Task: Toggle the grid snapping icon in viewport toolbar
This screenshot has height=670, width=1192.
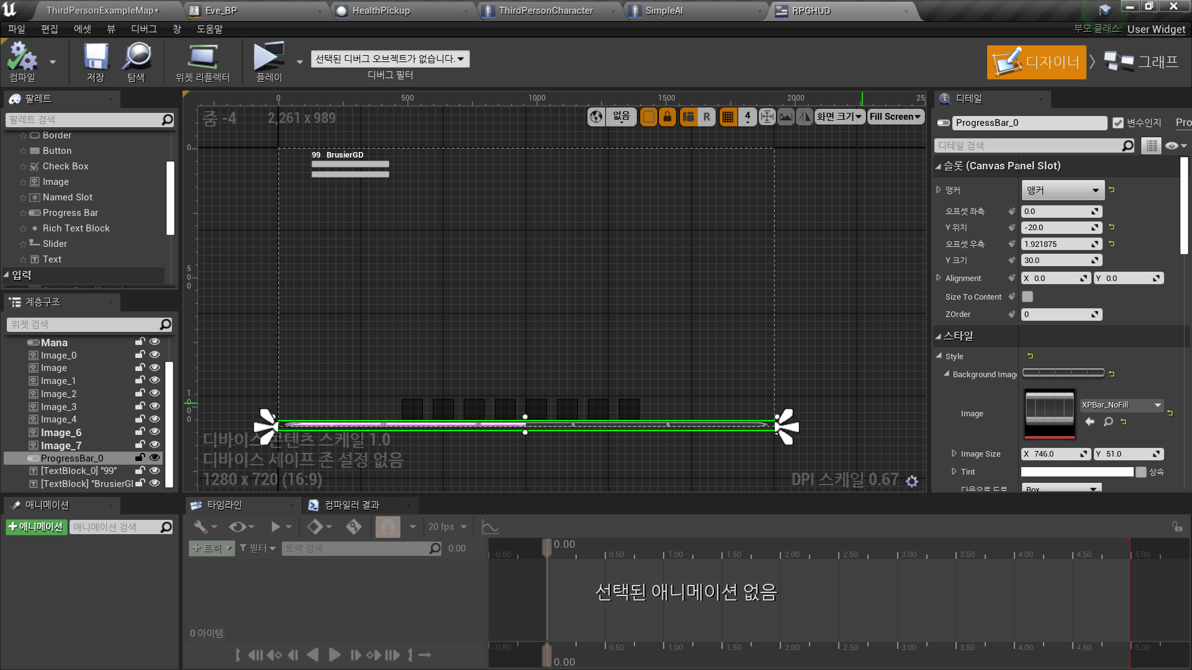Action: [x=728, y=117]
